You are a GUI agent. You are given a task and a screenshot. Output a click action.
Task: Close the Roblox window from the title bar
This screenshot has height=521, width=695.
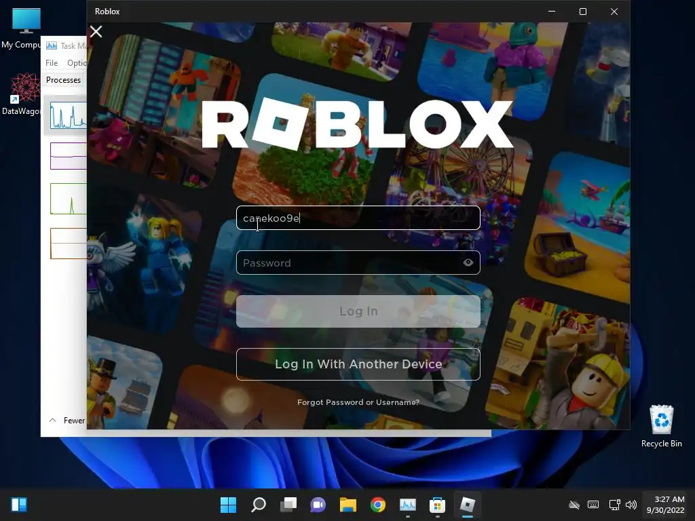click(614, 12)
